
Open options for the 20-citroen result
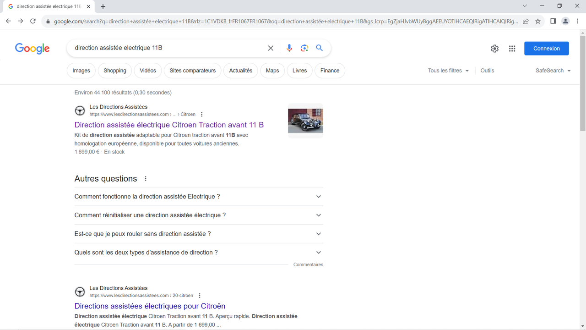[200, 296]
